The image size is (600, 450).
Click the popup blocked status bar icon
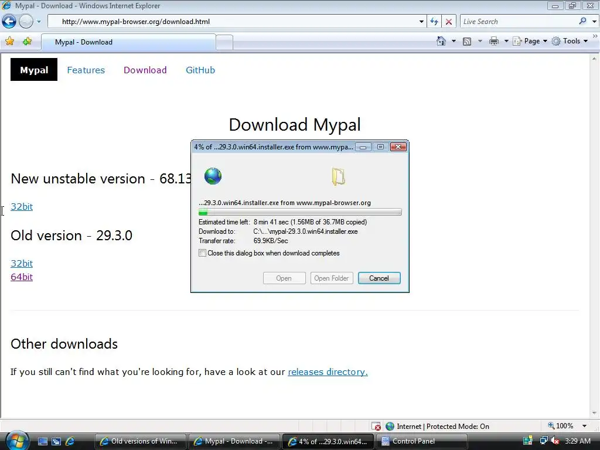pos(376,427)
